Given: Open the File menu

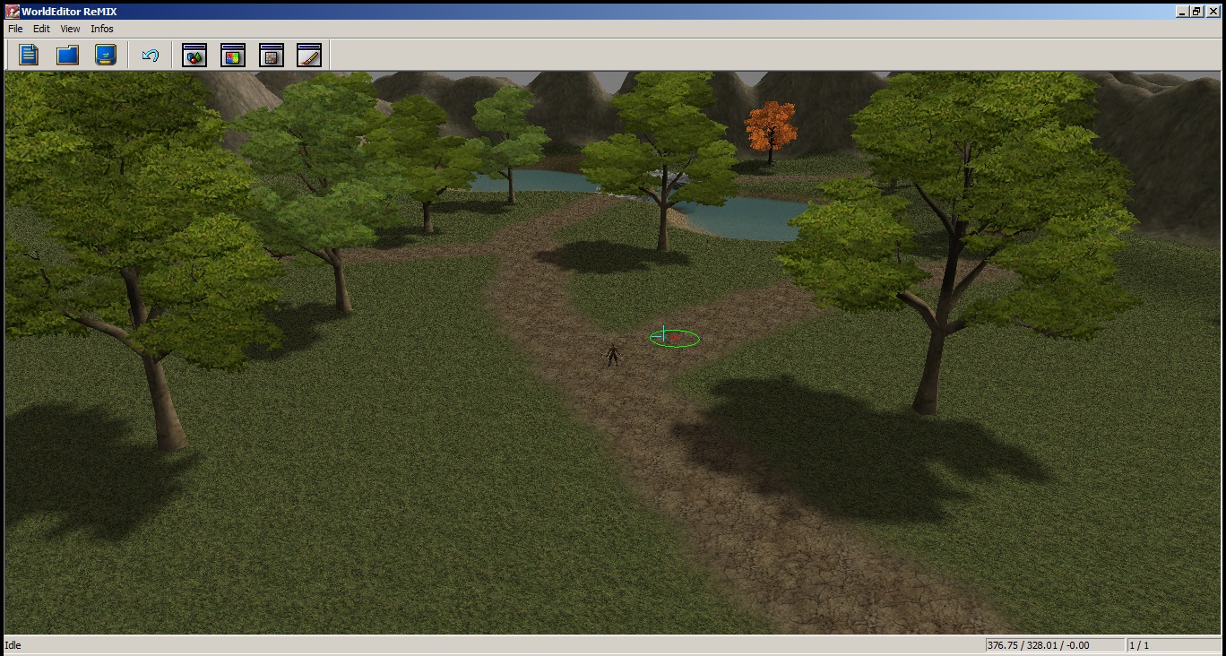Looking at the screenshot, I should pyautogui.click(x=15, y=29).
